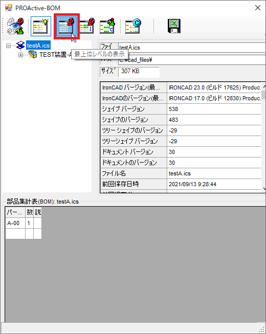Click the 説 BOM column header
Image resolution: width=266 pixels, height=334 pixels.
[37, 212]
